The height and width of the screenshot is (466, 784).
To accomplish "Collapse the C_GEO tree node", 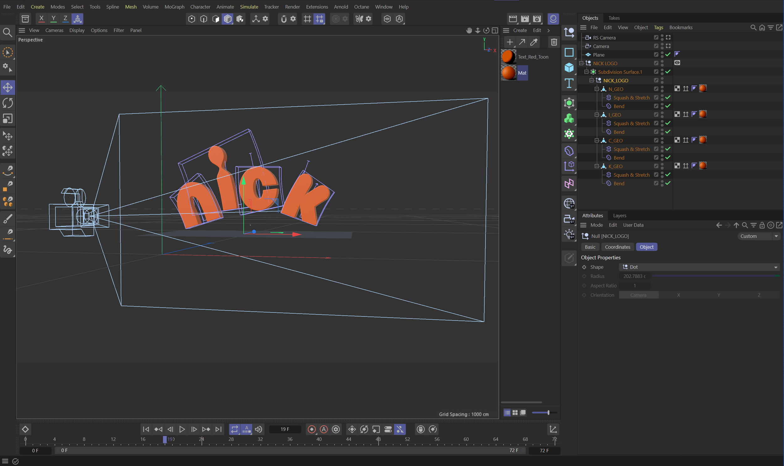I will click(x=597, y=140).
